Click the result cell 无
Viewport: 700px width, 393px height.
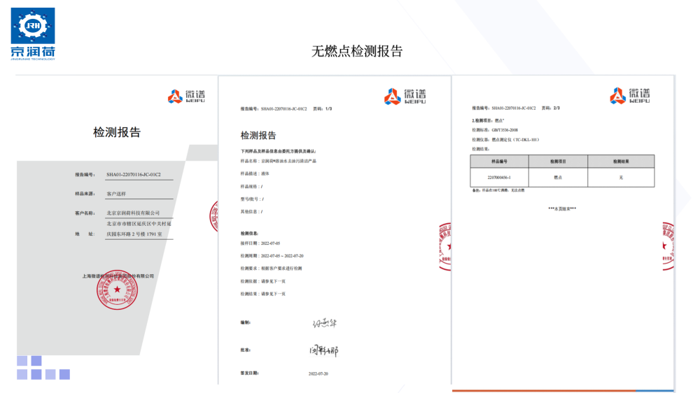point(621,177)
